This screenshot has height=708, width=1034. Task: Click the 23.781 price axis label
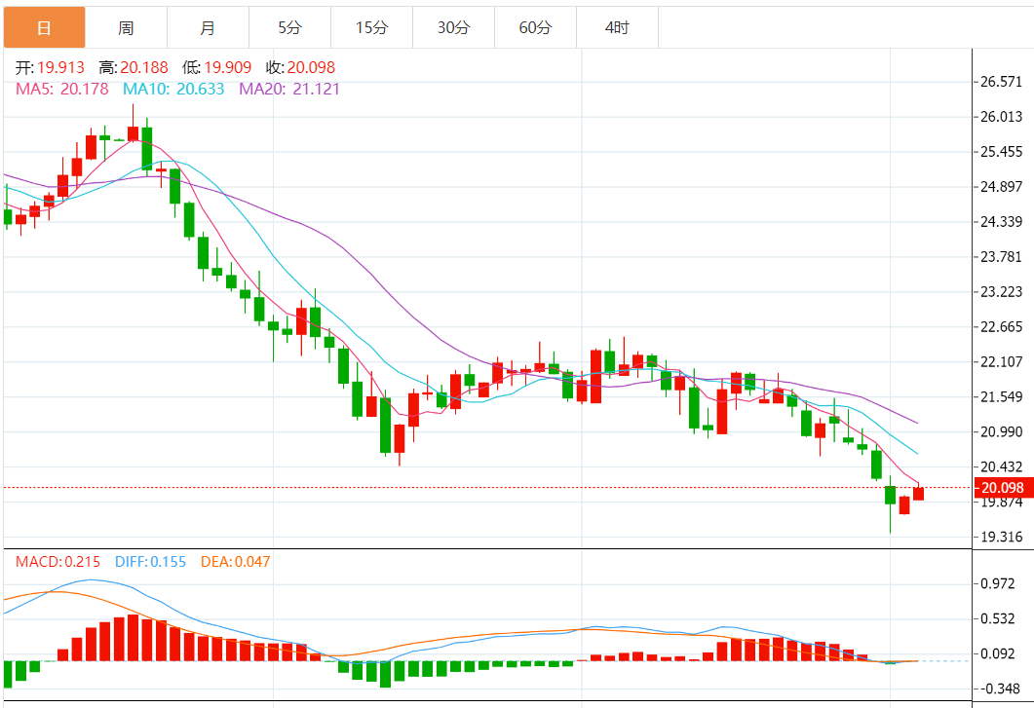coord(1001,256)
